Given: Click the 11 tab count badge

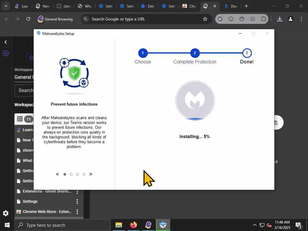Looking at the screenshot, I should tap(29, 119).
